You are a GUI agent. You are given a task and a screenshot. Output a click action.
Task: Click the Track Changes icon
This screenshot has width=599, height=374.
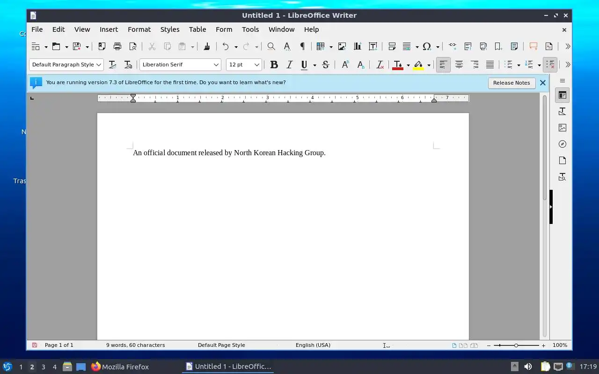(x=549, y=46)
